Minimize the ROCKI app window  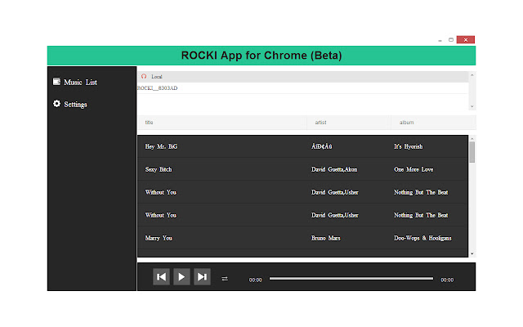pyautogui.click(x=440, y=40)
